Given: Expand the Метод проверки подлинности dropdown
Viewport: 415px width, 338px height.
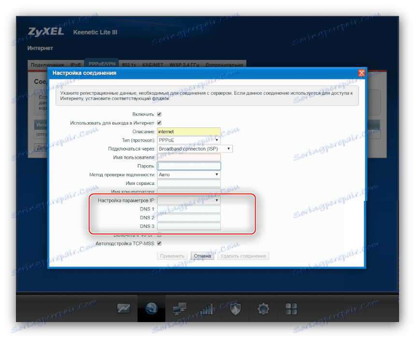Looking at the screenshot, I should [189, 175].
